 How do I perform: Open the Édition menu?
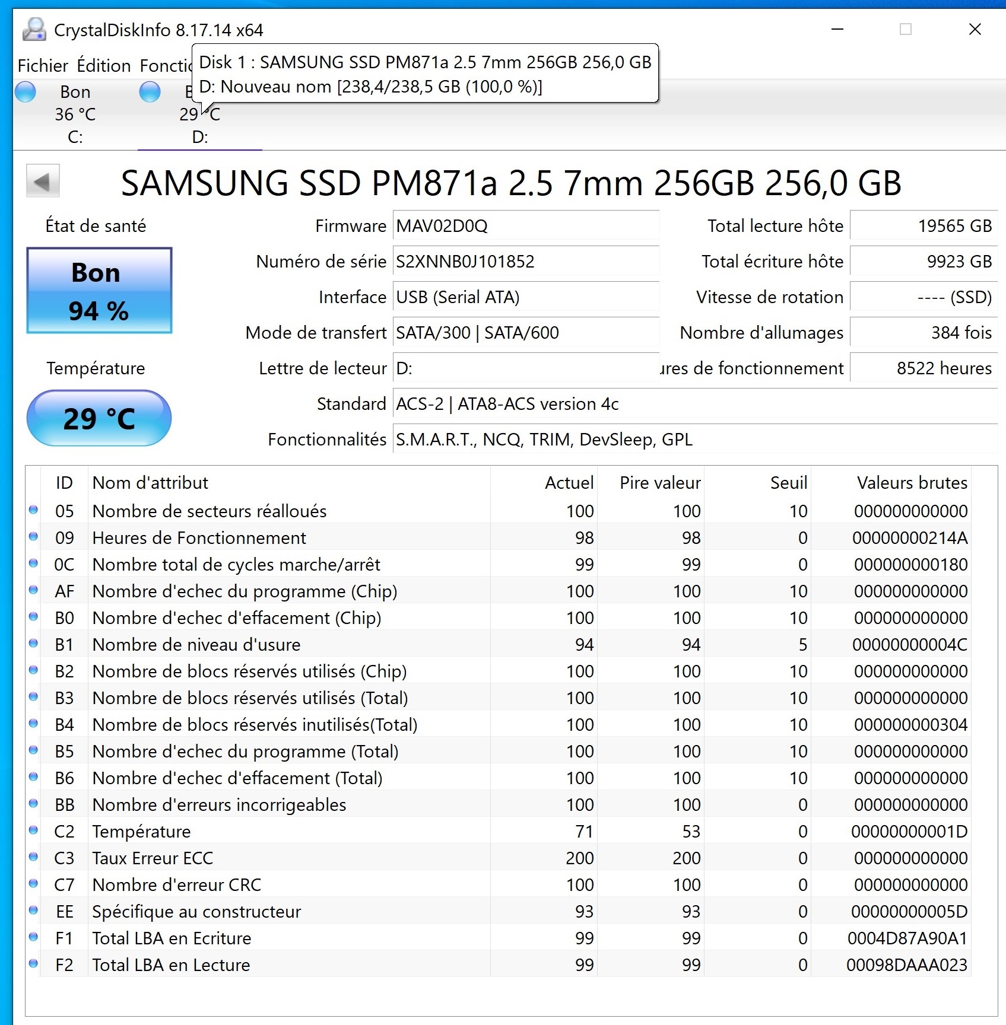coord(104,66)
